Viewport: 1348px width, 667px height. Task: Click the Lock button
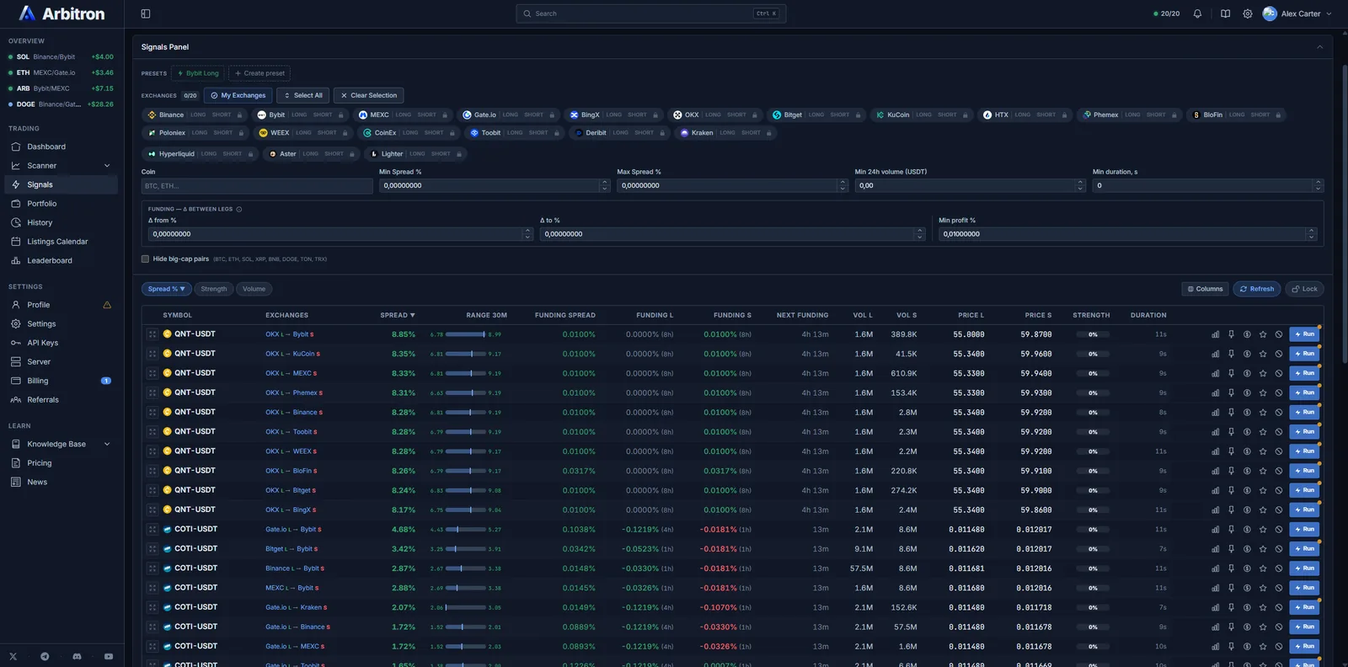pos(1305,289)
